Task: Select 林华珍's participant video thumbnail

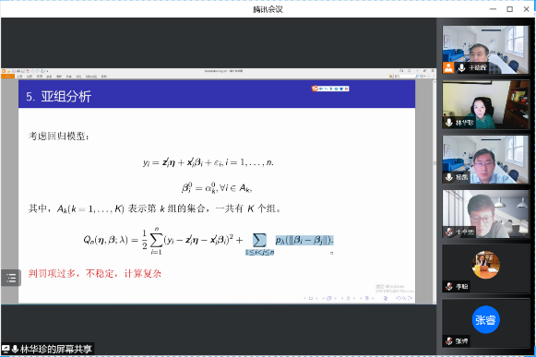Action: click(x=485, y=104)
